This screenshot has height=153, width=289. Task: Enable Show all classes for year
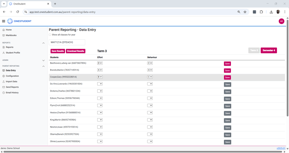click(50, 35)
